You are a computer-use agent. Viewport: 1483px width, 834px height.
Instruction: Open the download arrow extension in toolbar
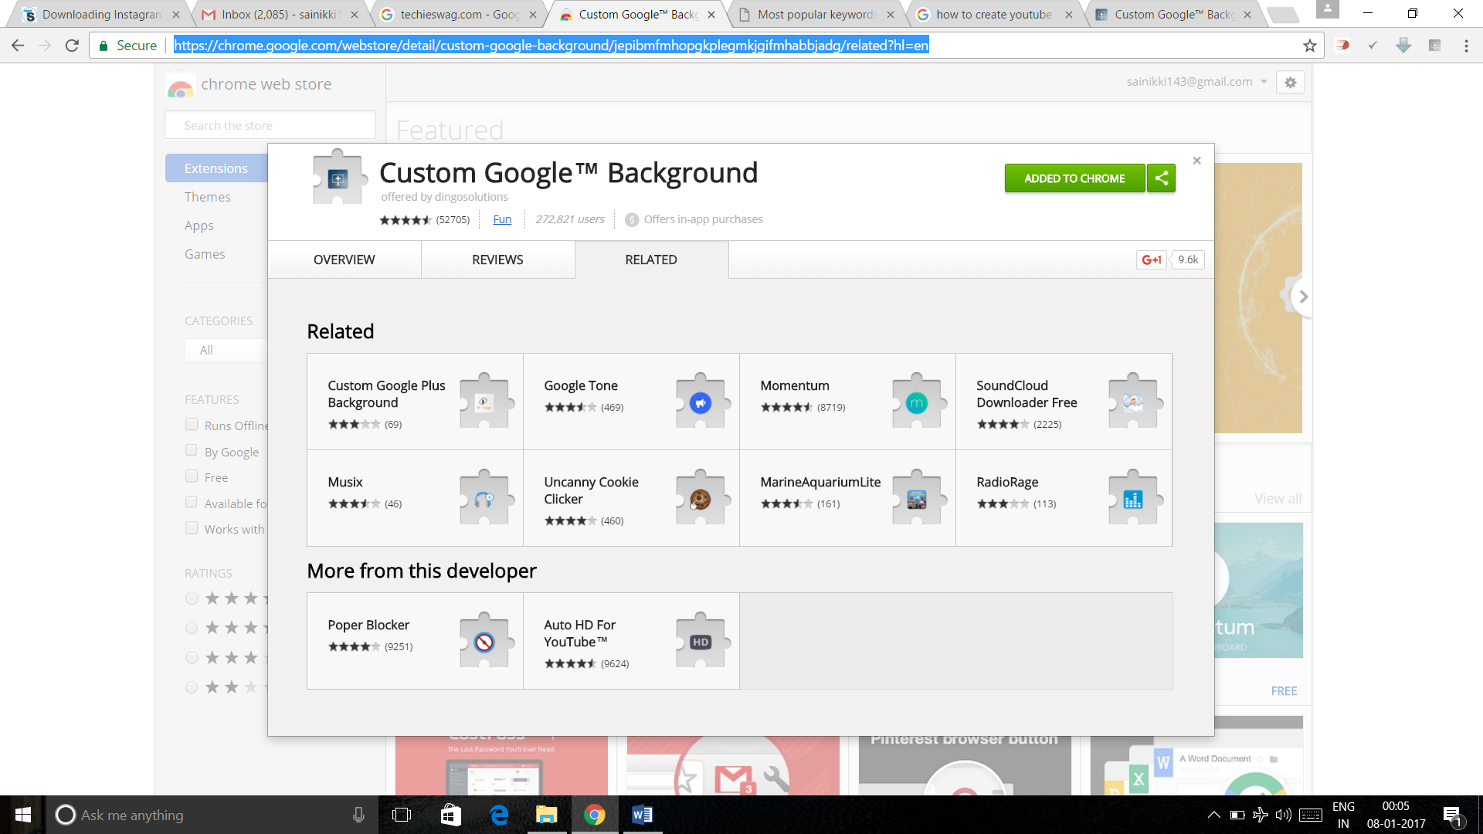[1403, 46]
